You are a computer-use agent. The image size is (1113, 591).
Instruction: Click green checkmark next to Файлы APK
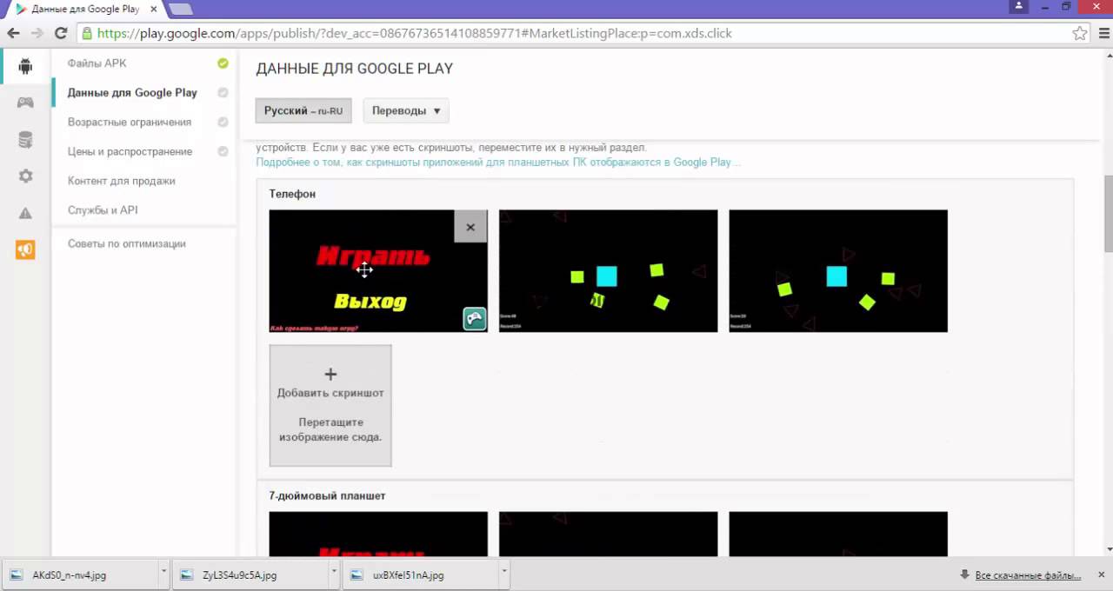(223, 63)
